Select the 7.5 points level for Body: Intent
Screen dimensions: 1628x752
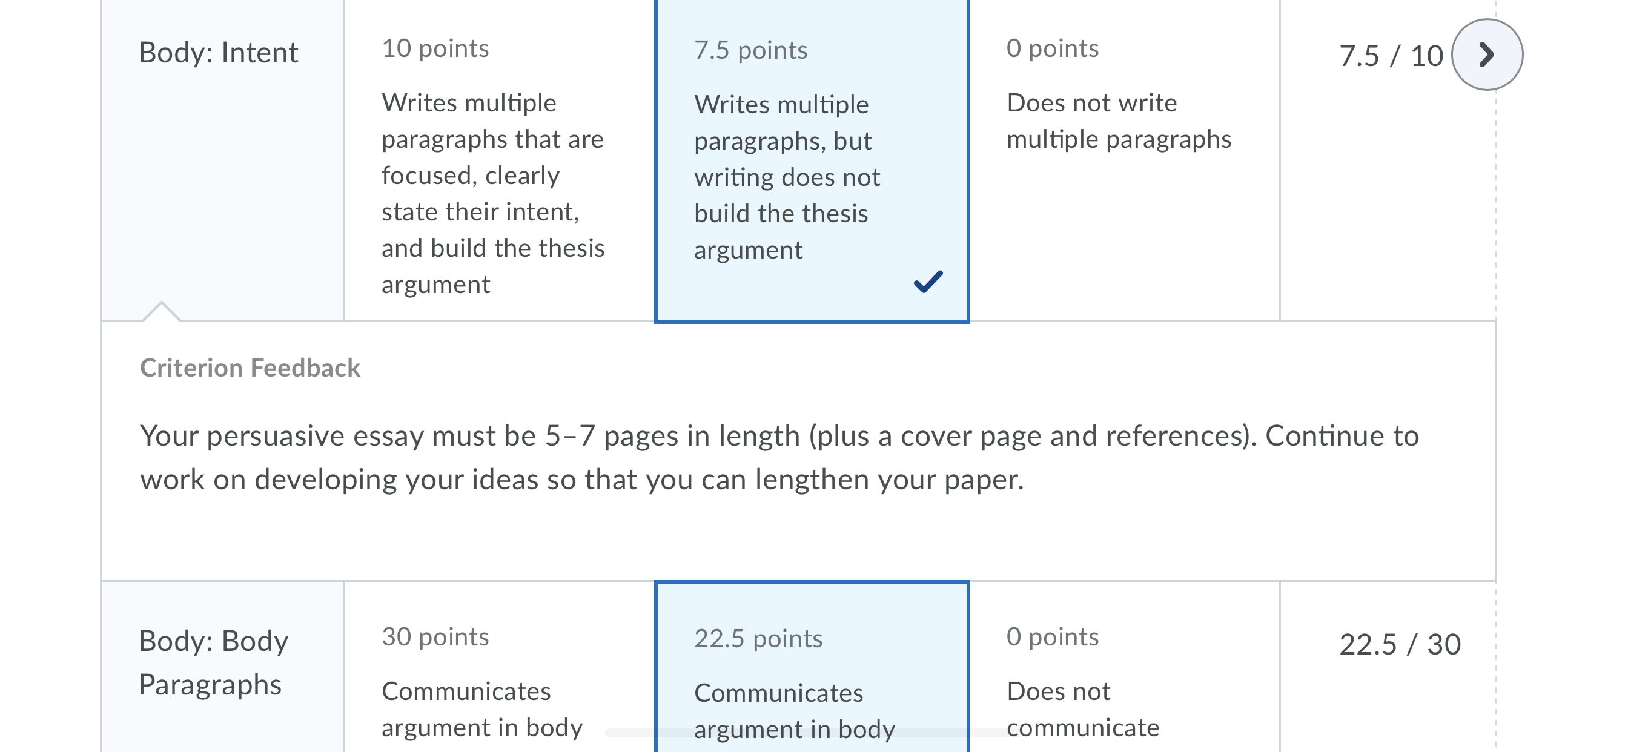tap(812, 160)
